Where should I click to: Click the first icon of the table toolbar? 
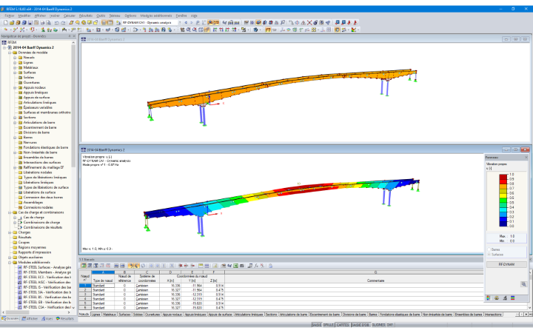tap(84, 266)
